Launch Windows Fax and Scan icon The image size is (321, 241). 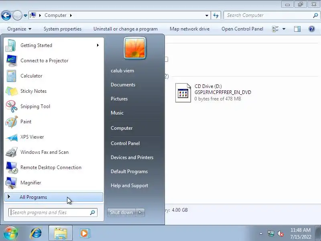[12, 152]
